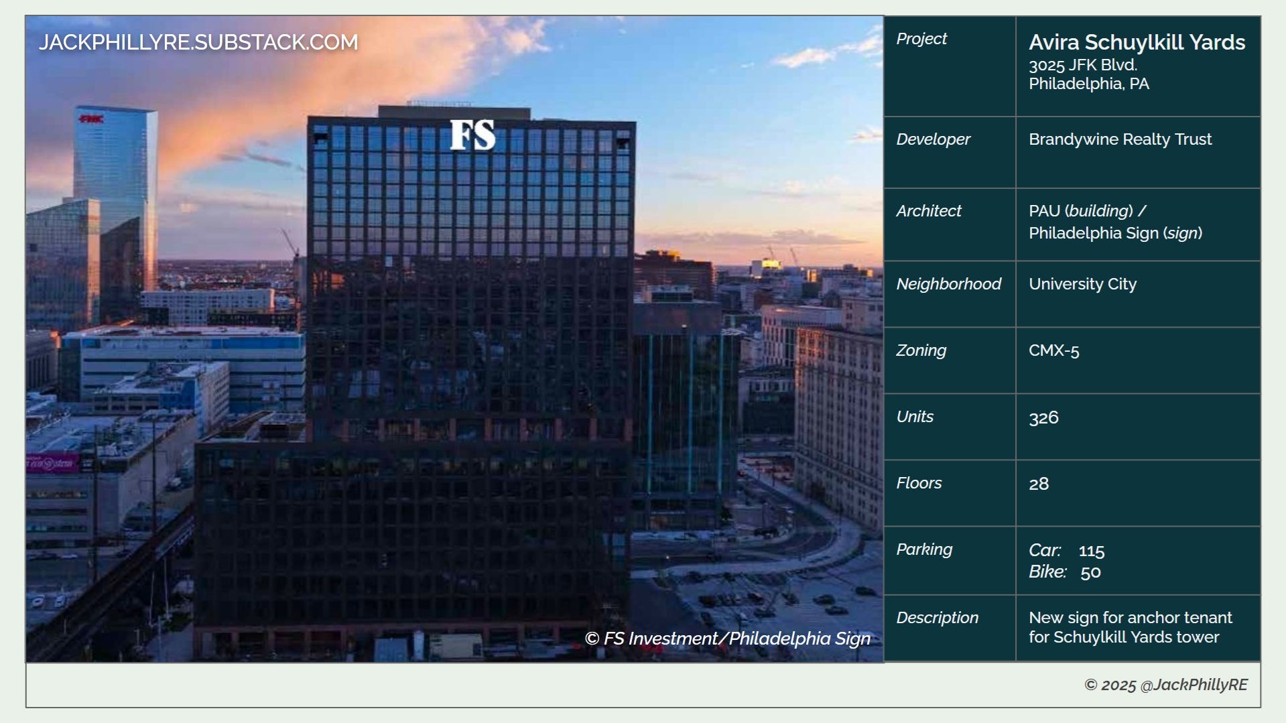Select the Avira Schuylkill Yards title

(x=1137, y=42)
